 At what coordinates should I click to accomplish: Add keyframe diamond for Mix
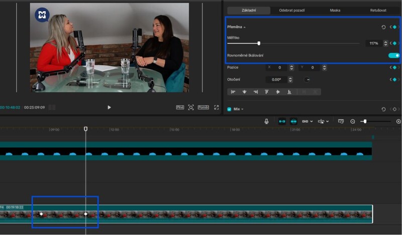(x=394, y=109)
